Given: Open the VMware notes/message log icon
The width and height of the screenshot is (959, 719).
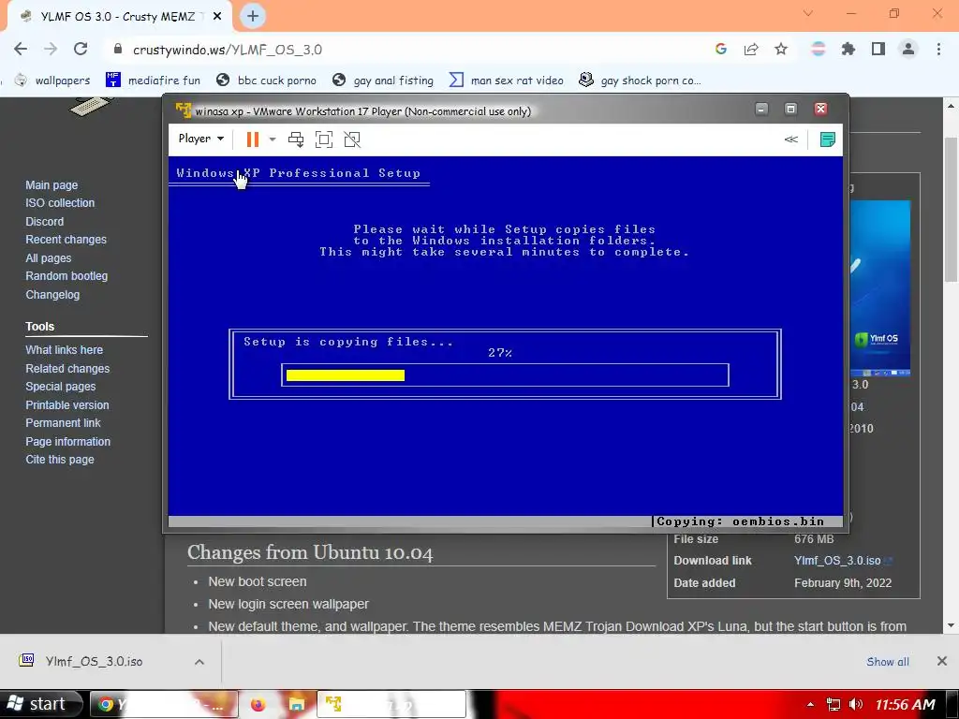Looking at the screenshot, I should [828, 139].
